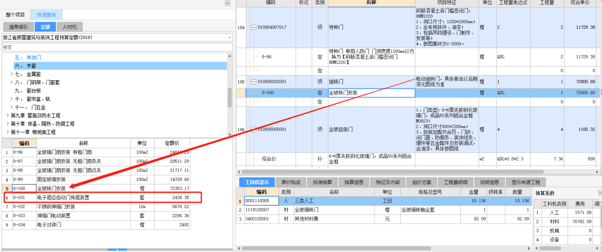Select material row 3400120001 其他材料费

(x=384, y=219)
